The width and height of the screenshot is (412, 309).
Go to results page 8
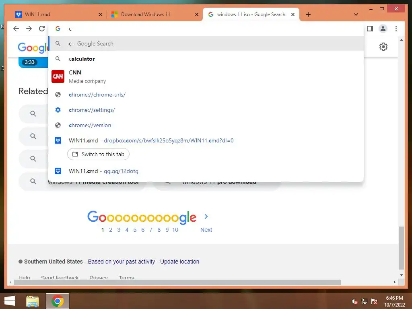(159, 230)
